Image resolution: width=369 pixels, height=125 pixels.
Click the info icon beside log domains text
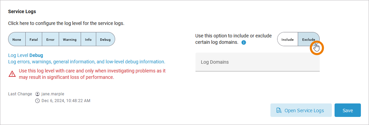click(x=244, y=42)
